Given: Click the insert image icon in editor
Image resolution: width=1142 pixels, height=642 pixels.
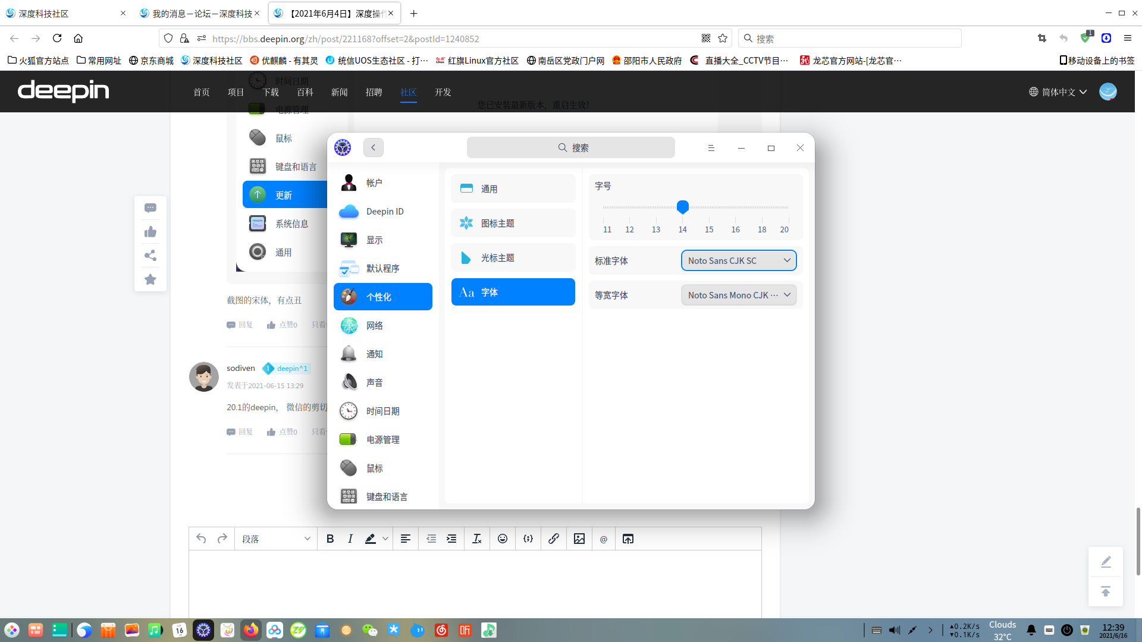Looking at the screenshot, I should (x=579, y=539).
